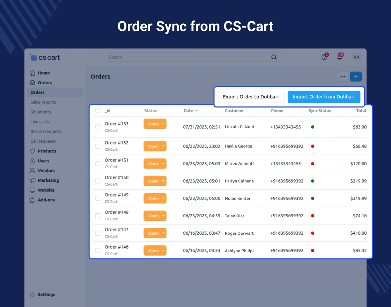Click the timer icon with badge 2
The width and height of the screenshot is (391, 307).
pos(325,57)
